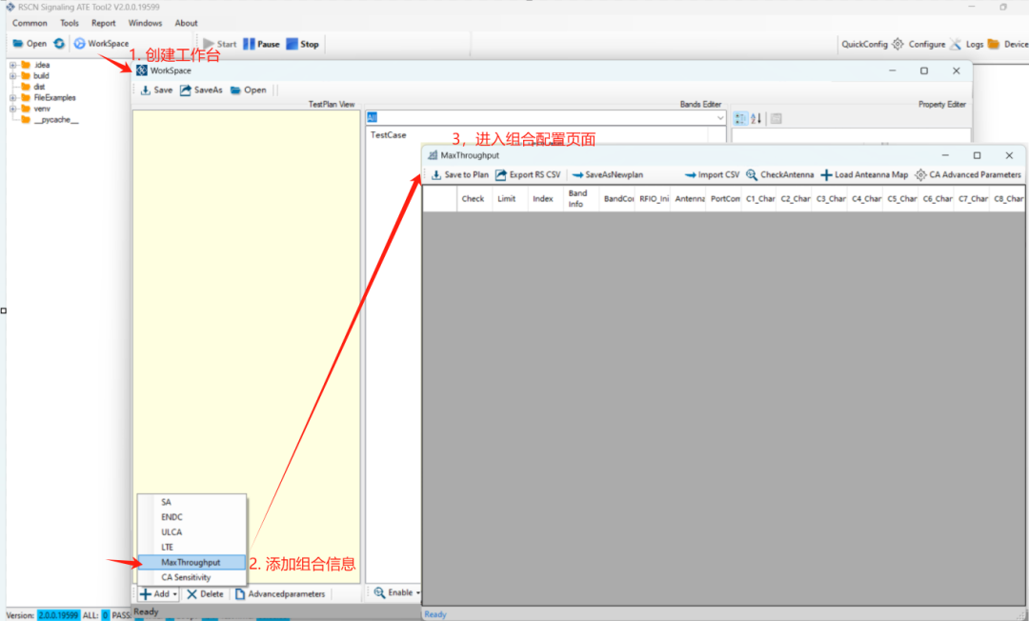Screen dimensions: 1029x621
Task: Open the Bands Editor All dropdown
Action: click(720, 117)
